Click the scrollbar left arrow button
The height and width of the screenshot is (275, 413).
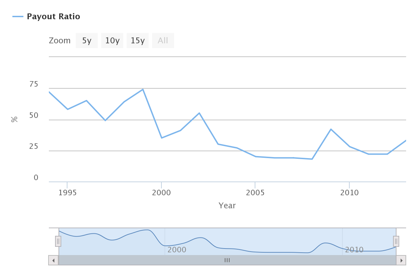tap(53, 260)
